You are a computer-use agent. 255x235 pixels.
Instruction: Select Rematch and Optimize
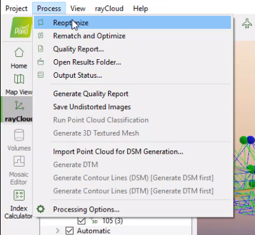click(133, 36)
